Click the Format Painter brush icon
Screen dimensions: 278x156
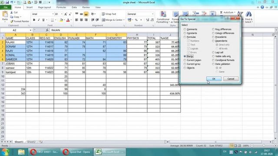(12, 21)
